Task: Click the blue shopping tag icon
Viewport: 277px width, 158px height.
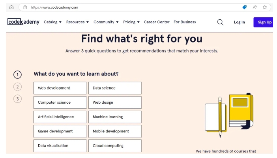Action: click(x=245, y=7)
